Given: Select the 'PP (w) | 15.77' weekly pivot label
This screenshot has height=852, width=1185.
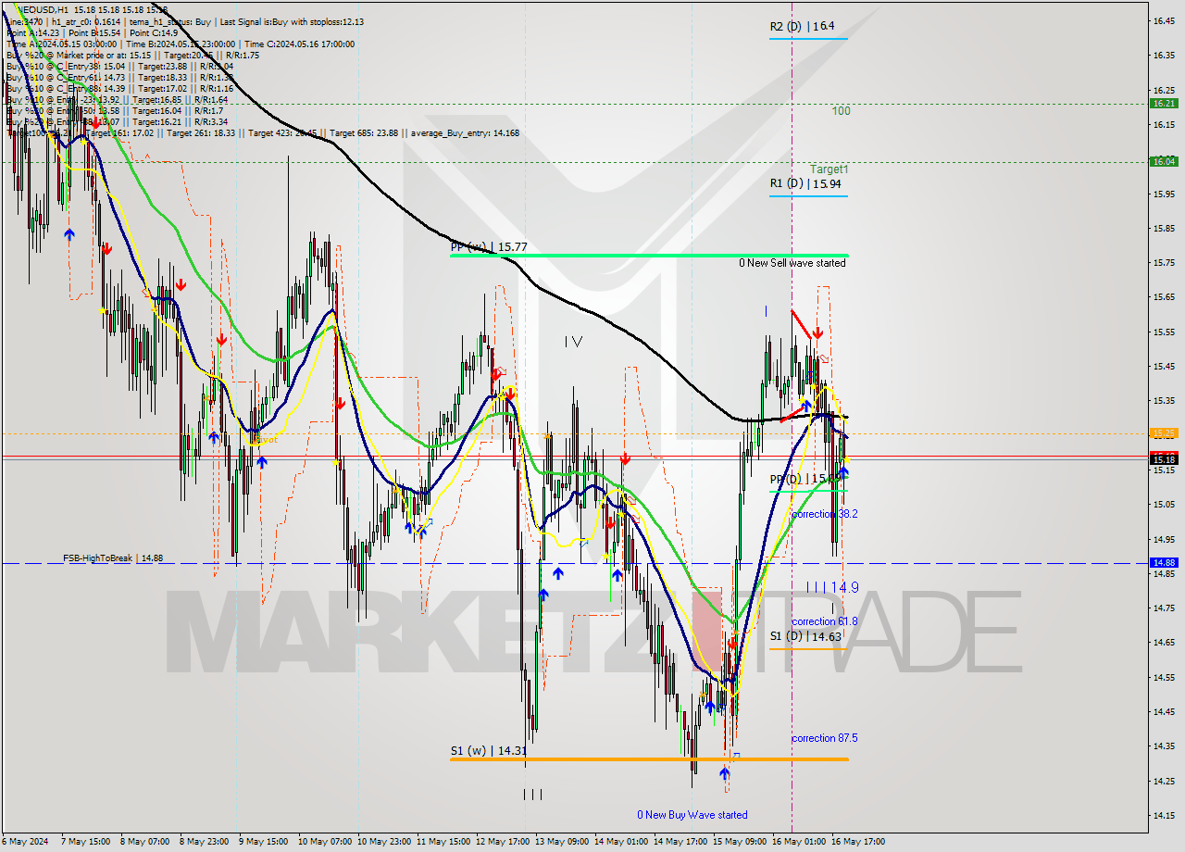Looking at the screenshot, I should pos(489,247).
